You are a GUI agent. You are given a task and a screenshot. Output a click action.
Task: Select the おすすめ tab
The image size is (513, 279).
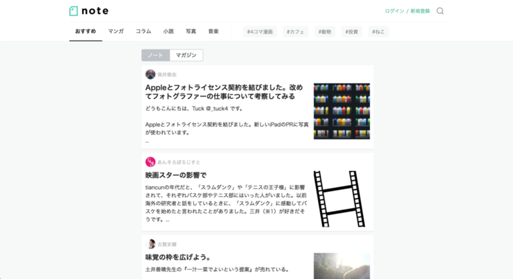coord(85,31)
